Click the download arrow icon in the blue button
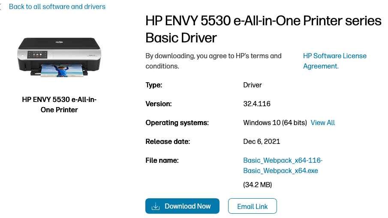The image size is (388, 218). pyautogui.click(x=156, y=206)
